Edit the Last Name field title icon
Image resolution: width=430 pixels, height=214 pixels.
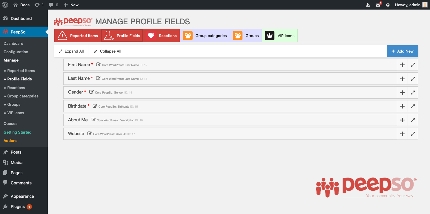point(98,78)
